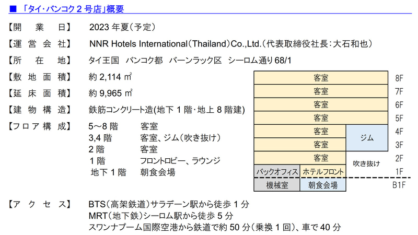The image size is (418, 235).
Task: Click the 7F 客室 block in diagram
Action: click(321, 91)
